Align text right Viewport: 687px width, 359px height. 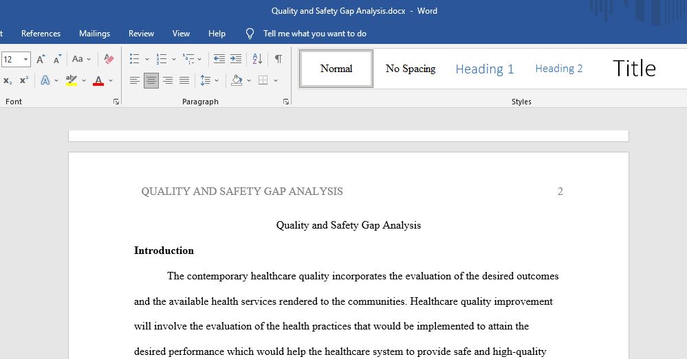[x=168, y=80]
